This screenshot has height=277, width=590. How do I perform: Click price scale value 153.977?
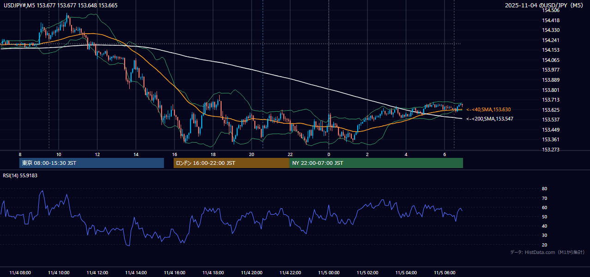tap(551, 70)
